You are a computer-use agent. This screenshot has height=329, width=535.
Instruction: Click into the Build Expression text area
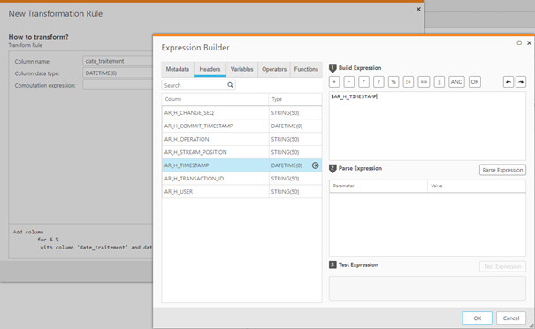click(427, 126)
